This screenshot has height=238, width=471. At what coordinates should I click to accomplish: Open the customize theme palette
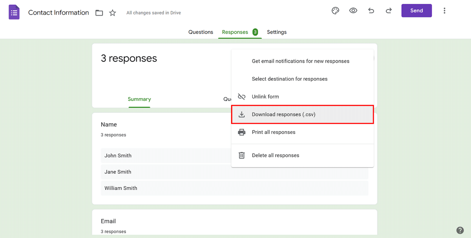click(335, 11)
